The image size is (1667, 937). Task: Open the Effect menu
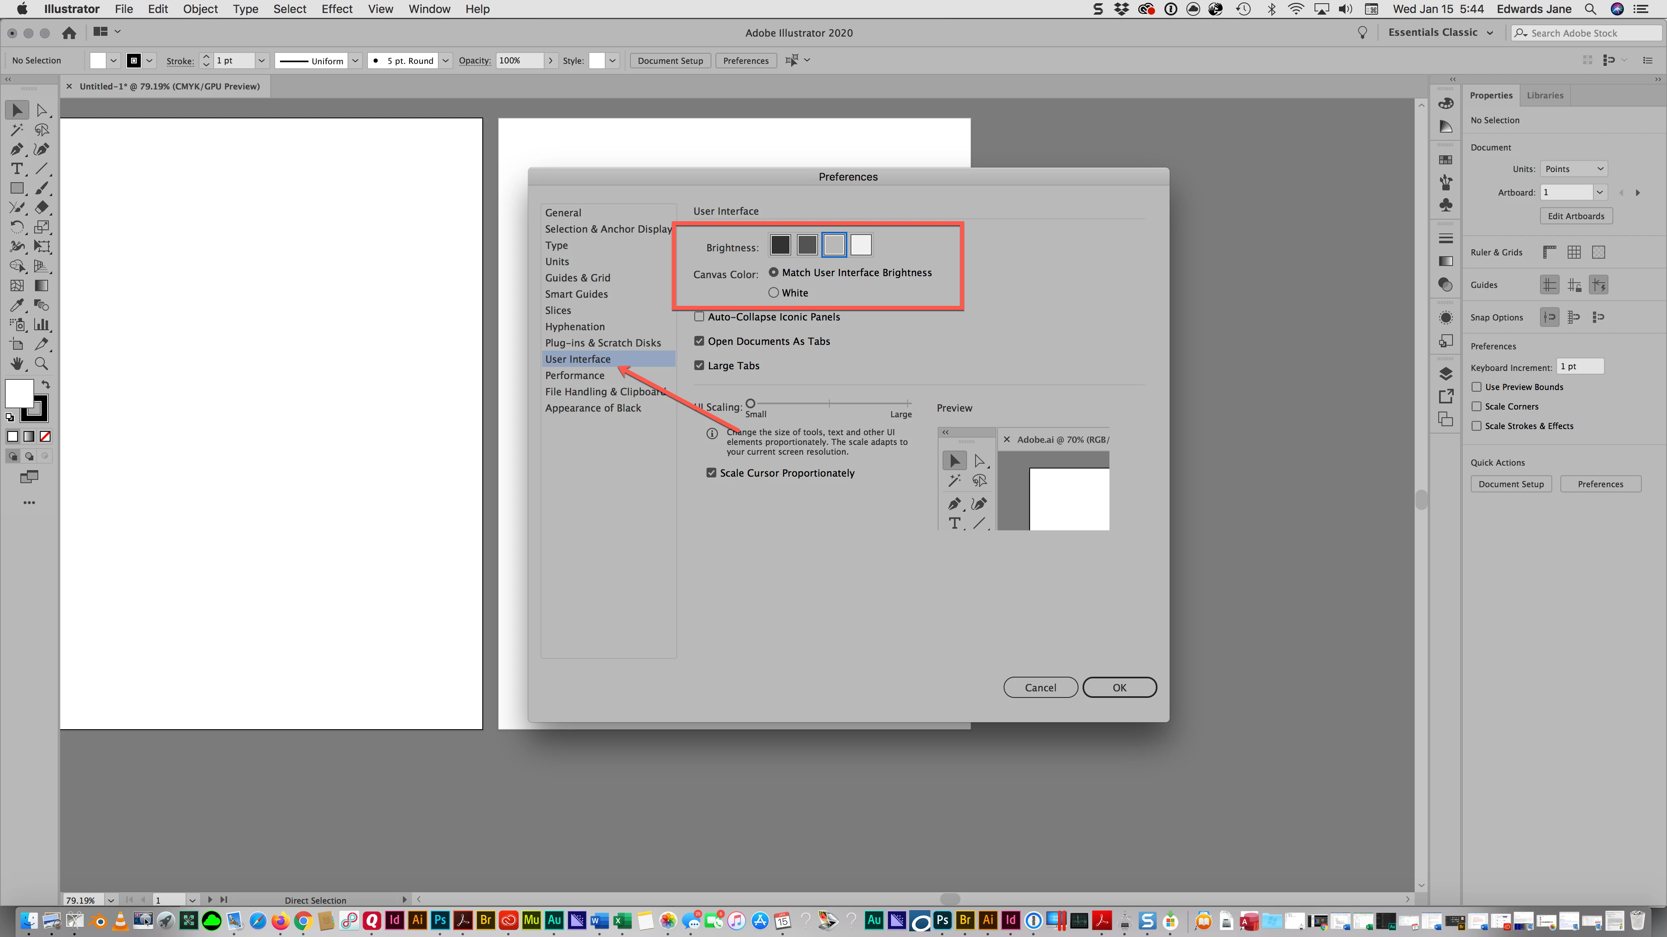click(337, 9)
